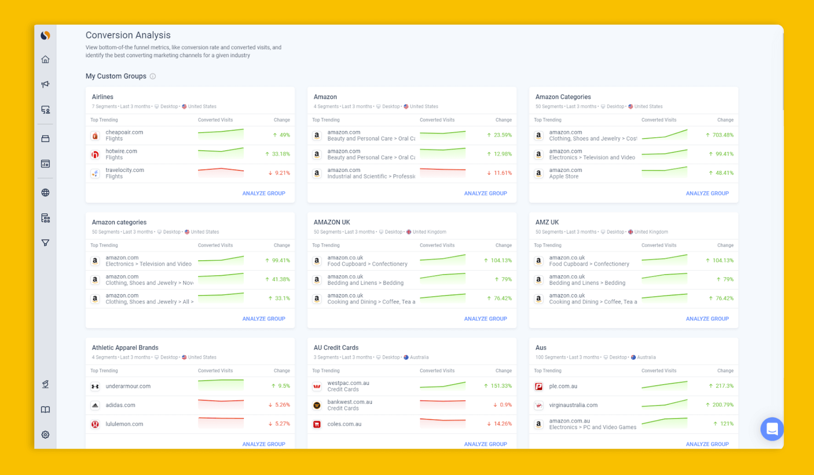Open the Amazon Categories group title
814x475 pixels.
(563, 96)
